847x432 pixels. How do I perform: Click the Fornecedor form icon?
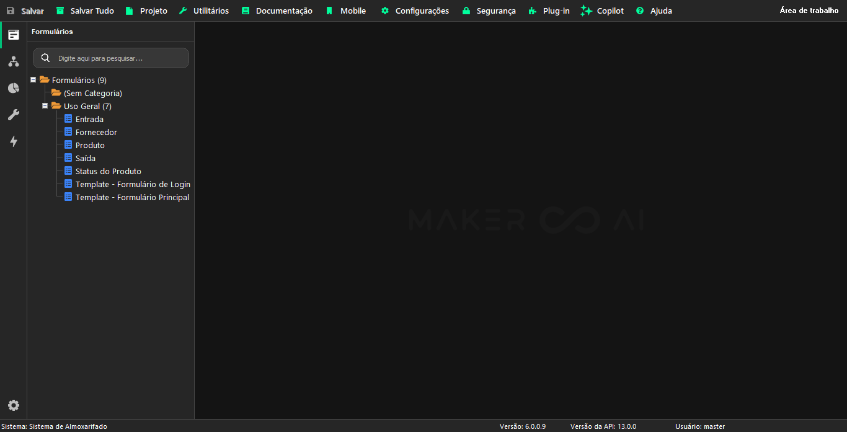tap(68, 132)
